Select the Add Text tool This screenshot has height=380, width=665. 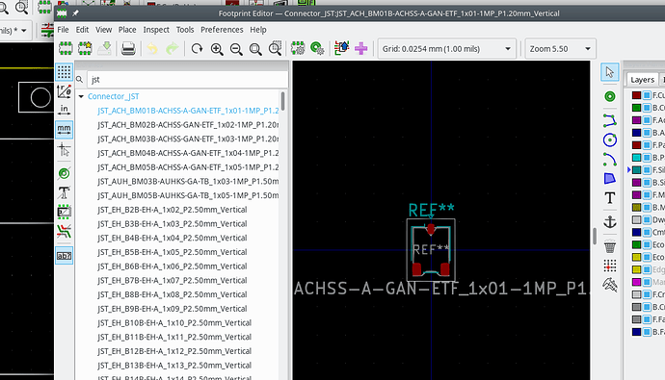click(x=609, y=198)
